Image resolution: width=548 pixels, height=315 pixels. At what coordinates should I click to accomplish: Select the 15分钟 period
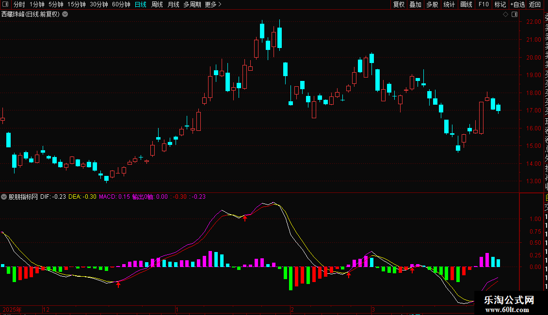pos(76,4)
